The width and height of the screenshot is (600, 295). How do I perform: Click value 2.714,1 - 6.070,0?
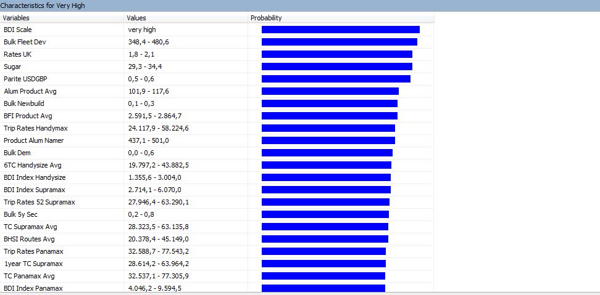point(155,190)
